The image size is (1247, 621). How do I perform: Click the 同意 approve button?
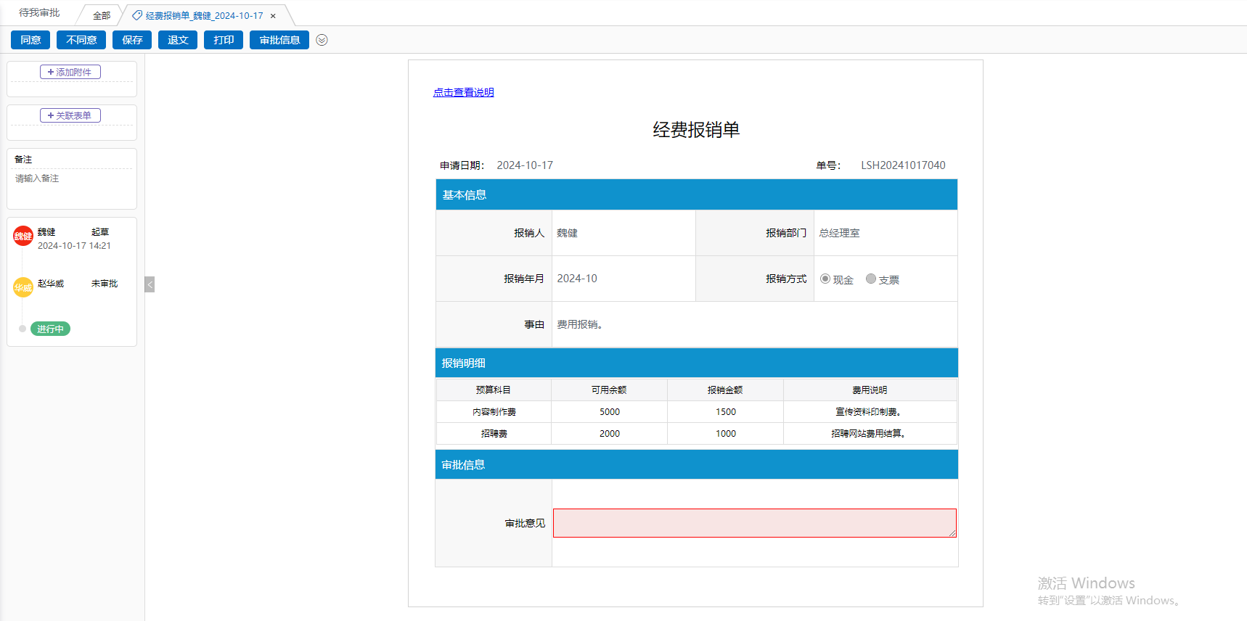click(30, 40)
